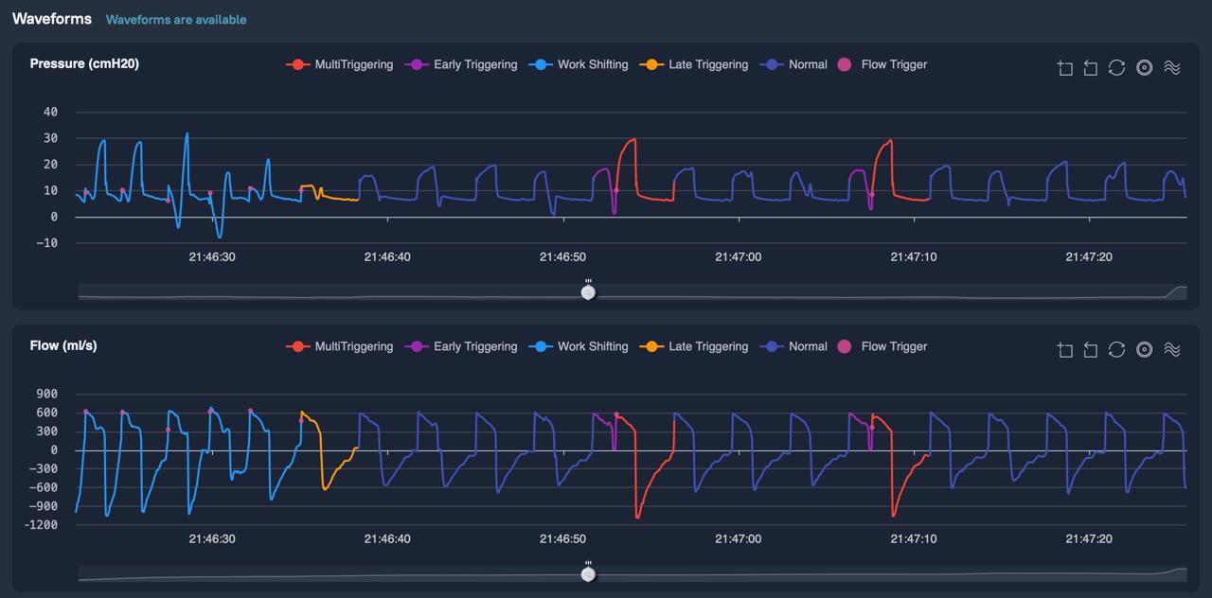
Task: Activate area zoom tool in Pressure chart
Action: tap(1065, 68)
